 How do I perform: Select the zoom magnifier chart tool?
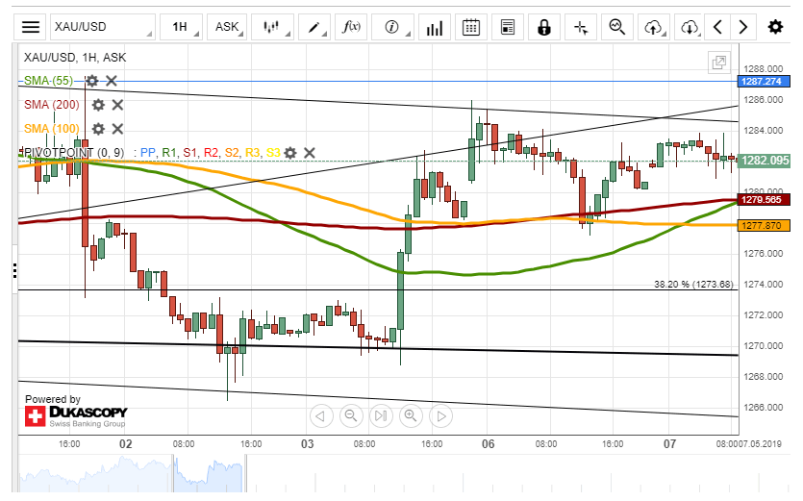pos(617,27)
